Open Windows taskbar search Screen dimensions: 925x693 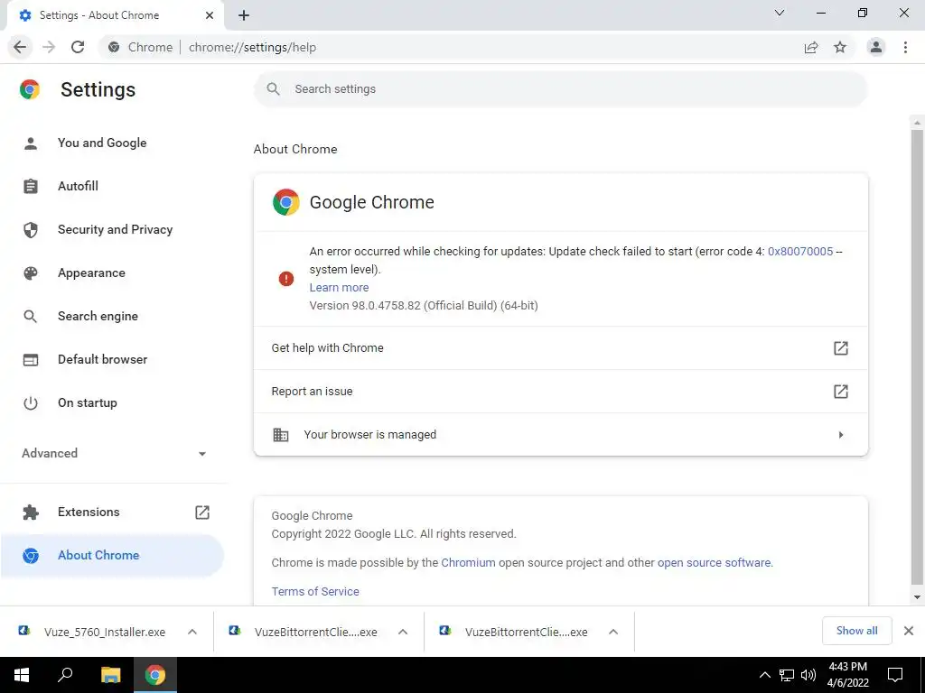(x=65, y=675)
